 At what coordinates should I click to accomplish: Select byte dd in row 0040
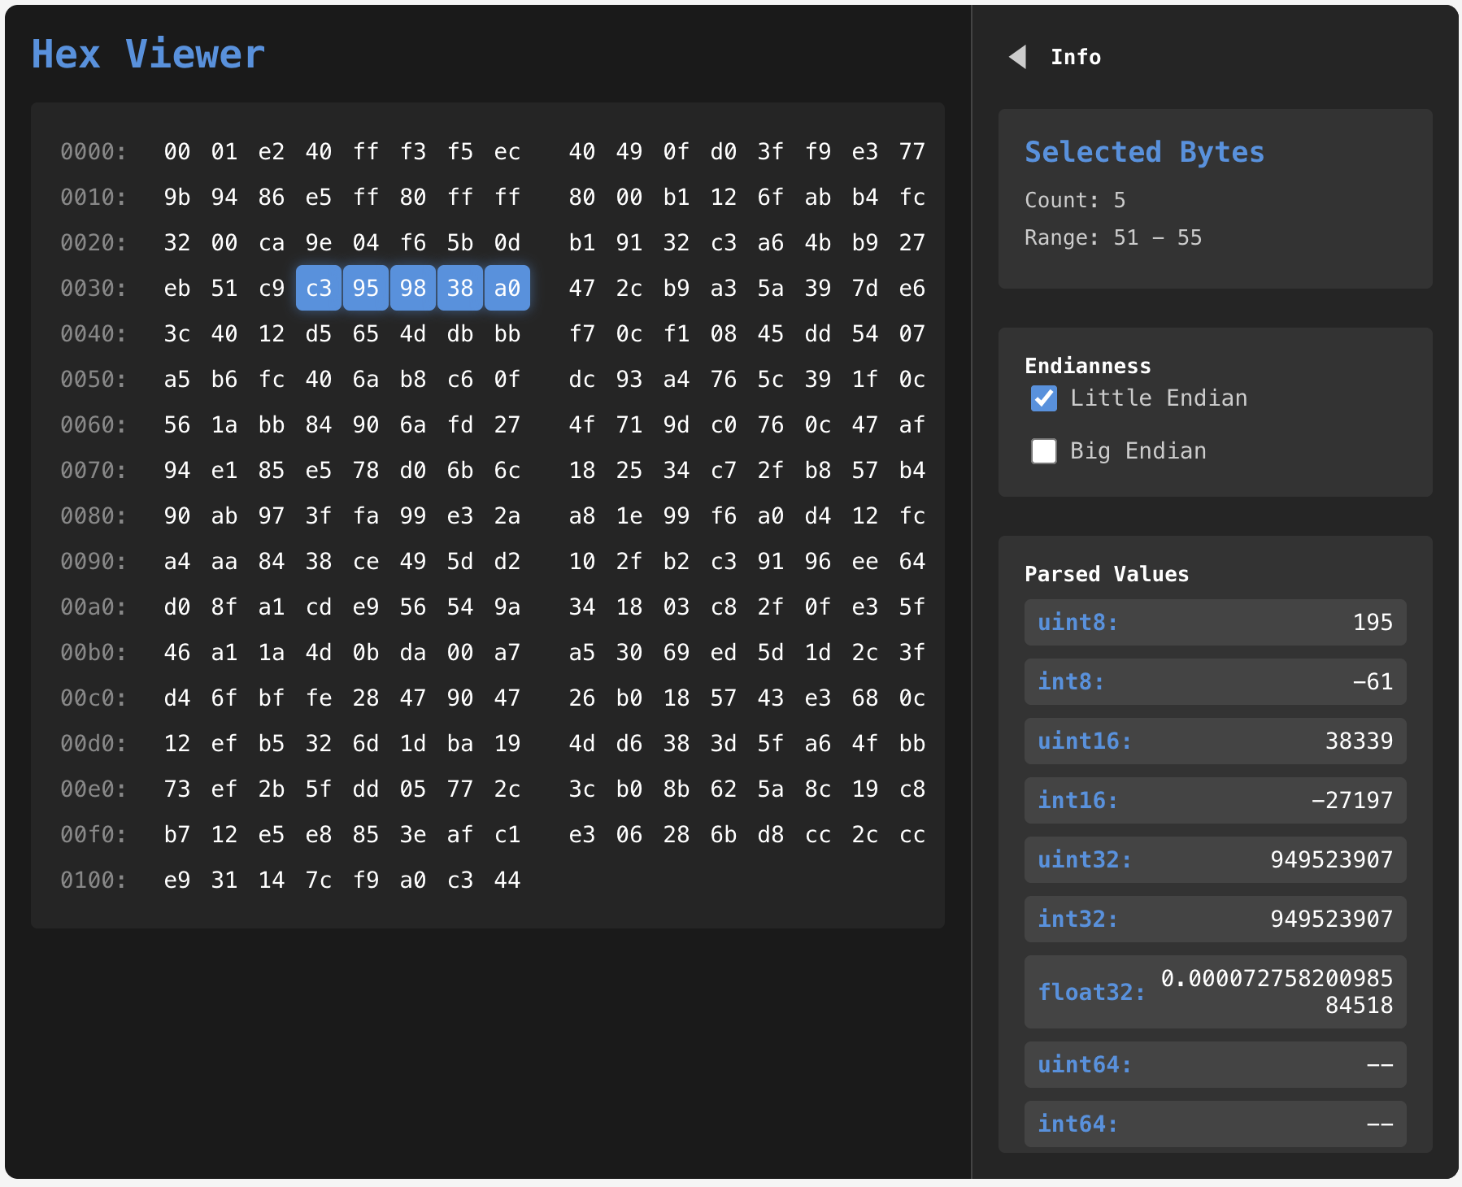tap(818, 333)
